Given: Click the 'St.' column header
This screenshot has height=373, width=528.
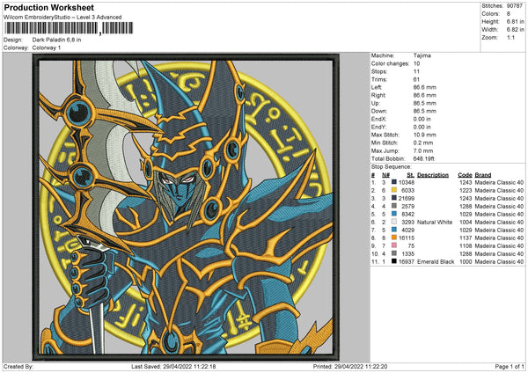Looking at the screenshot, I should [x=410, y=175].
